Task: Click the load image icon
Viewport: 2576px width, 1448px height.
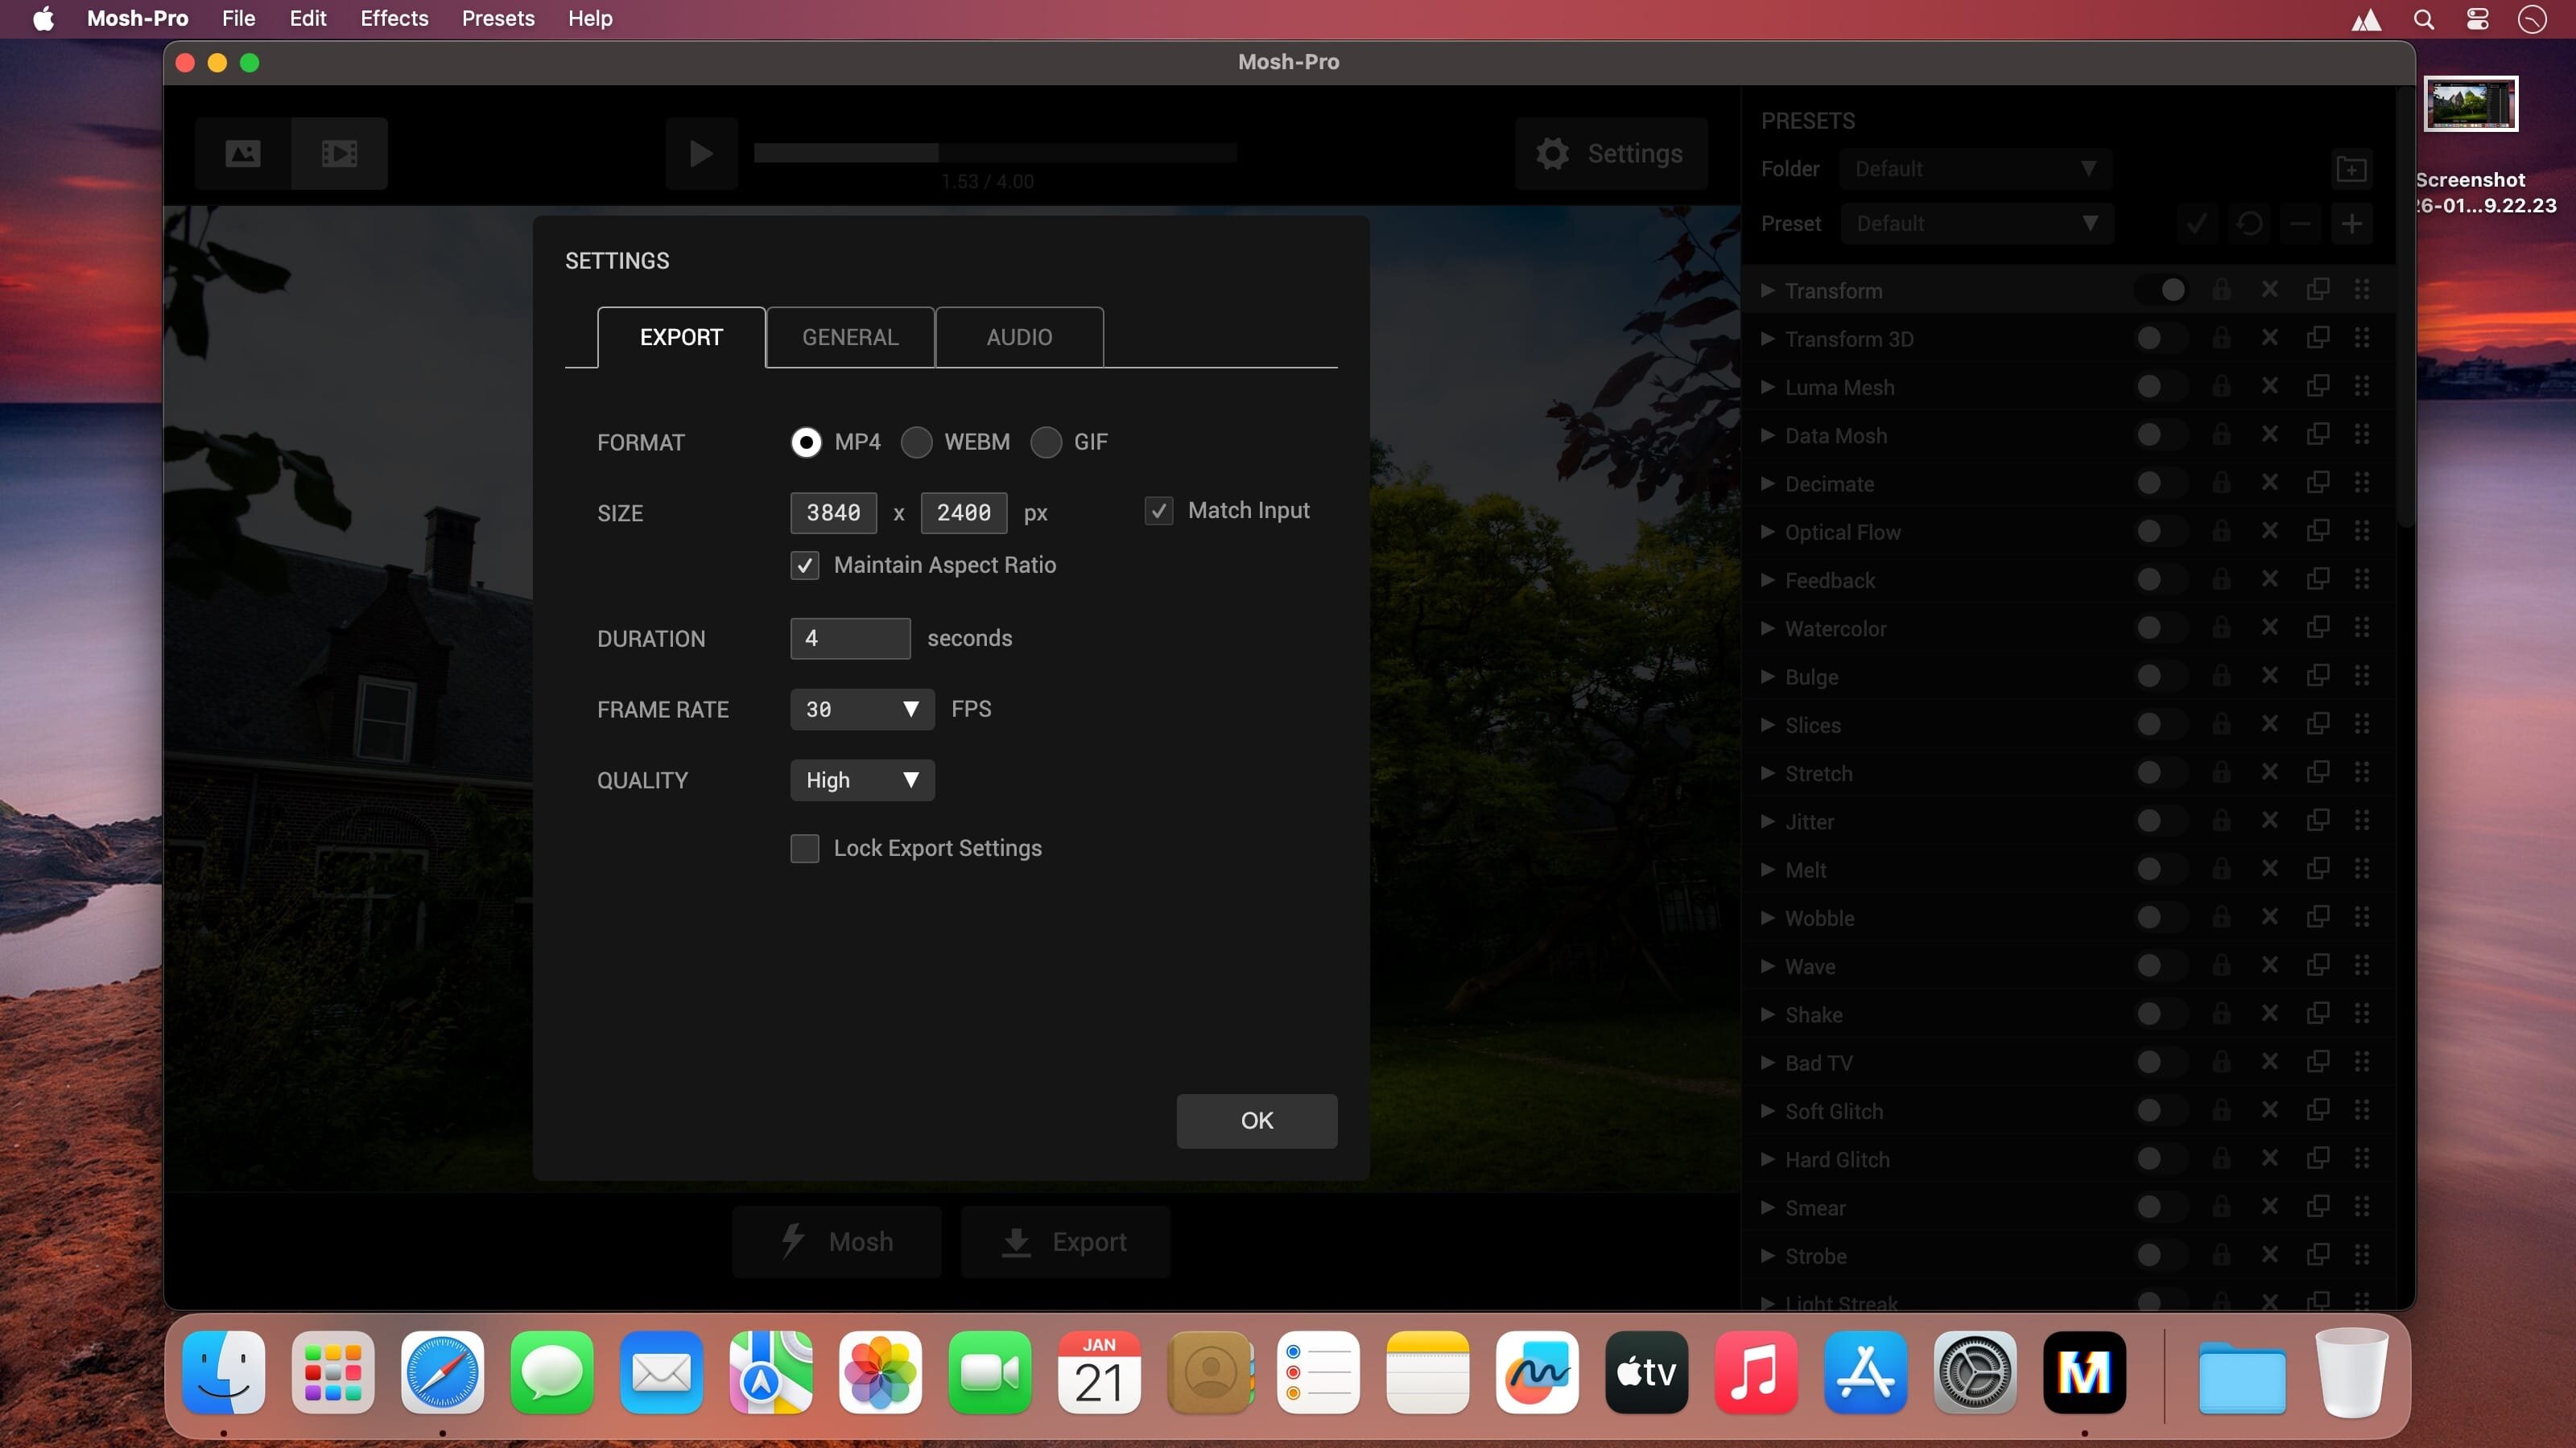Action: point(243,153)
